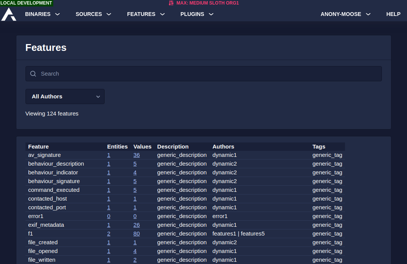Open the SOURCES dropdown
The height and width of the screenshot is (264, 407).
pos(93,14)
